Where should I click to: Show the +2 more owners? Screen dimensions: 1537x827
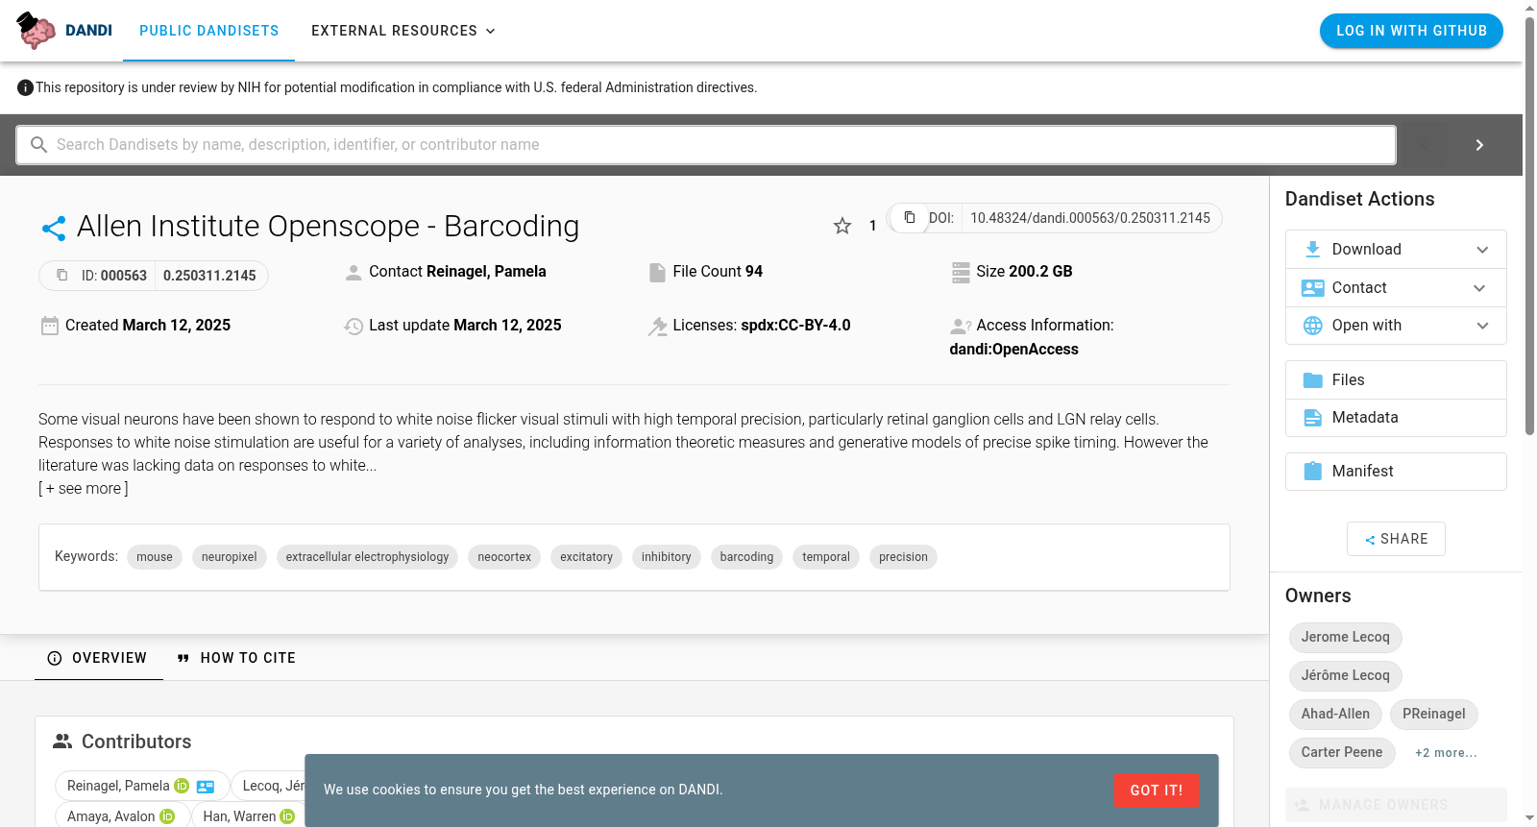pos(1446,753)
